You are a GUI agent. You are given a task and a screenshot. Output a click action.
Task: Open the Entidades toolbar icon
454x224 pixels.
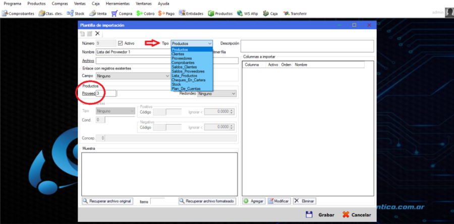[x=182, y=13]
